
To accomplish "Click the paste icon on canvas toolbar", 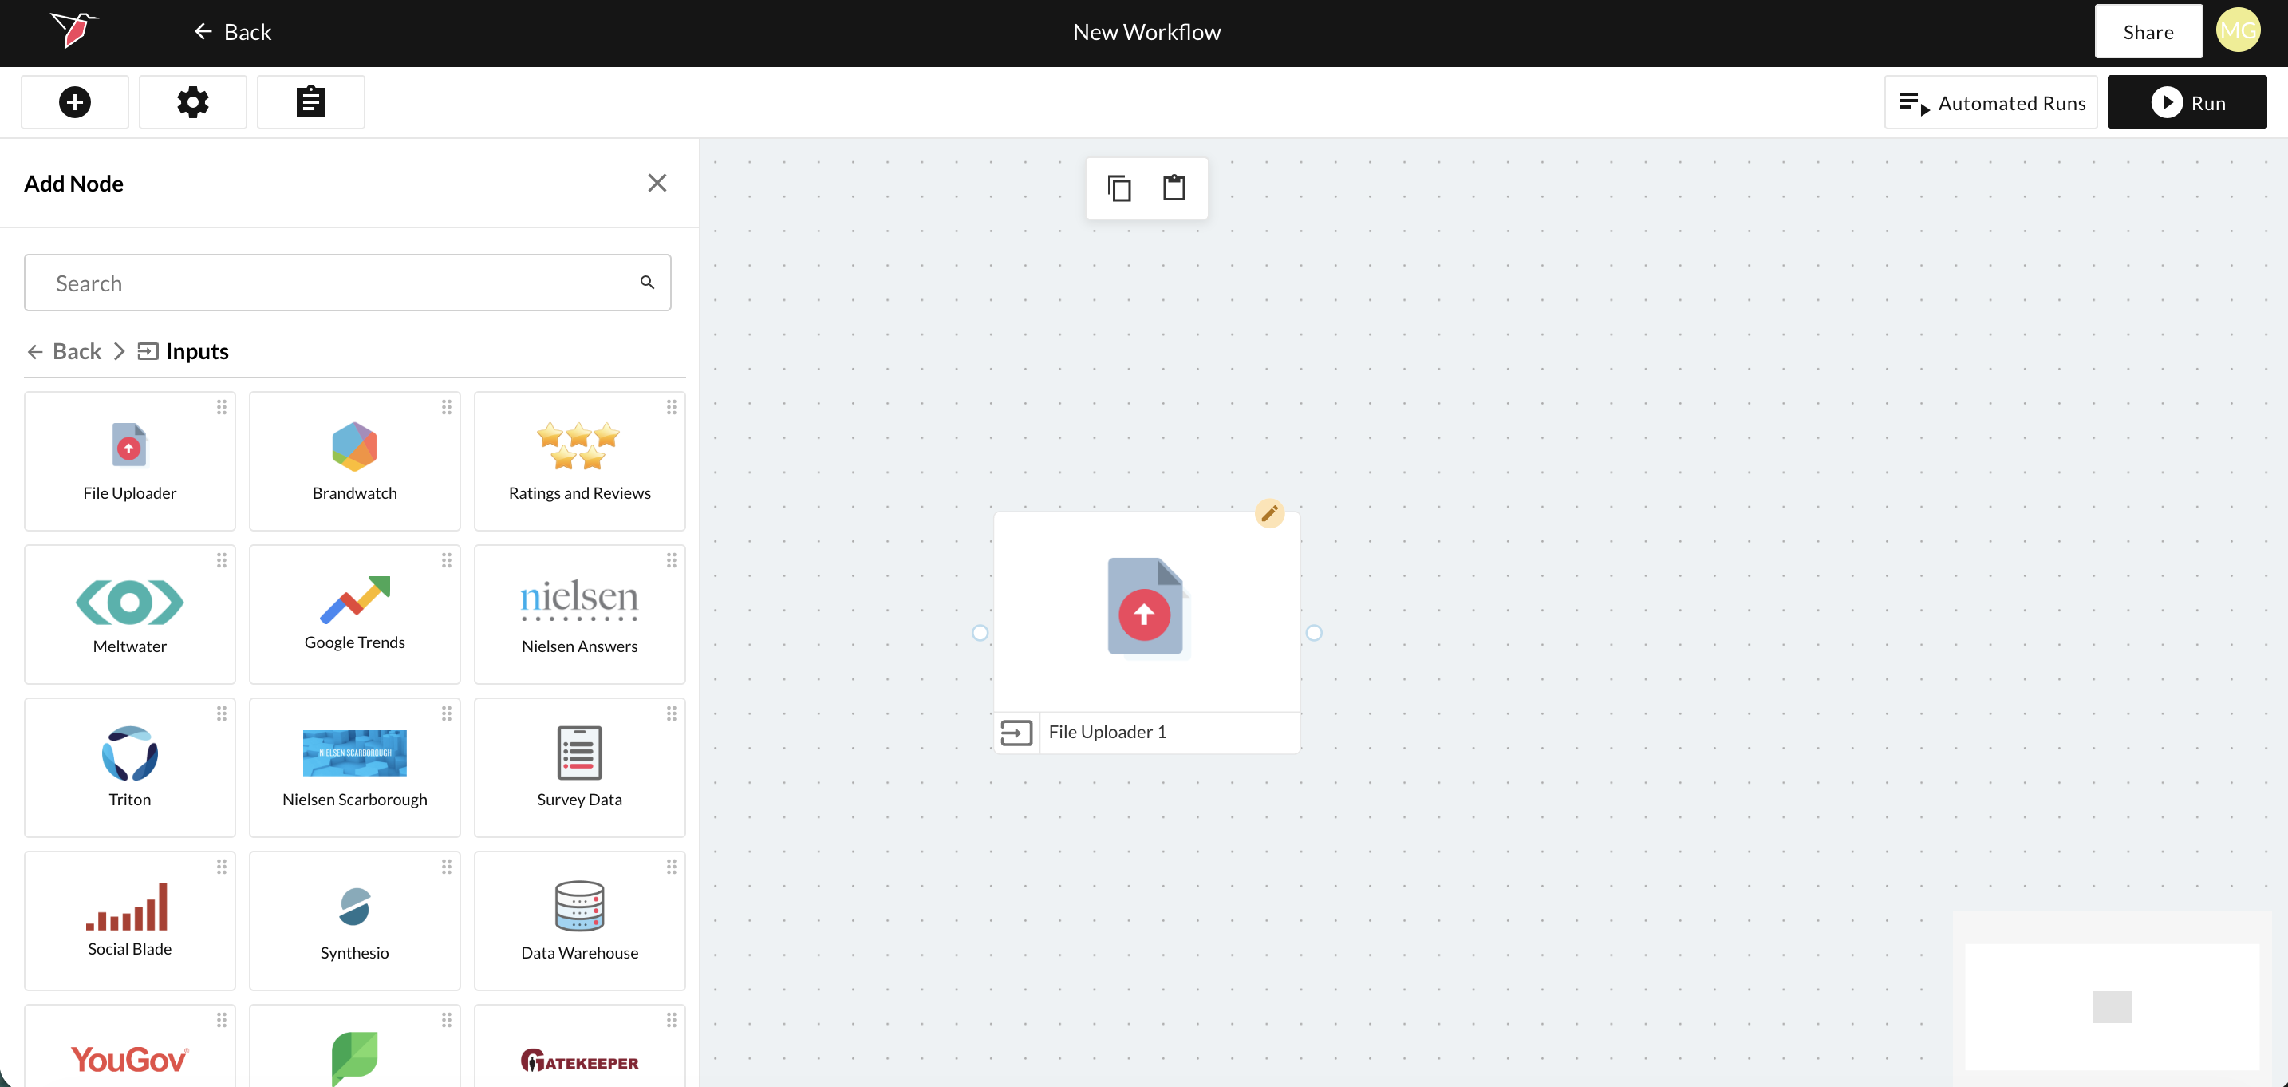I will coord(1174,188).
